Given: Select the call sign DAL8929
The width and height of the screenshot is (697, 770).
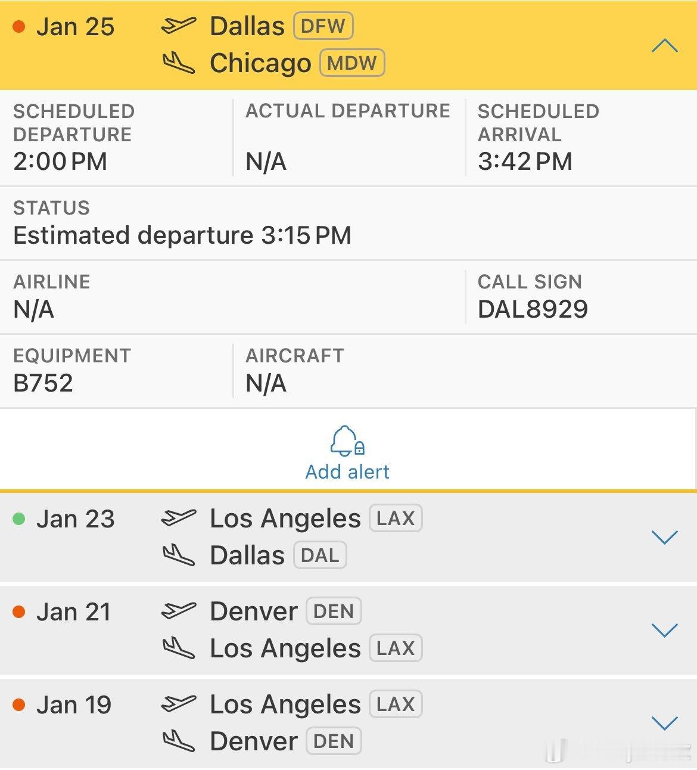Looking at the screenshot, I should pyautogui.click(x=533, y=309).
